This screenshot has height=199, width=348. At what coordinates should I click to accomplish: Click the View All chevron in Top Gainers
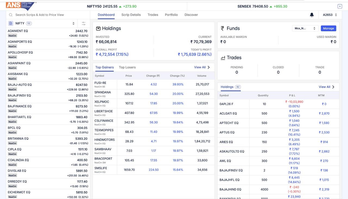[209, 67]
